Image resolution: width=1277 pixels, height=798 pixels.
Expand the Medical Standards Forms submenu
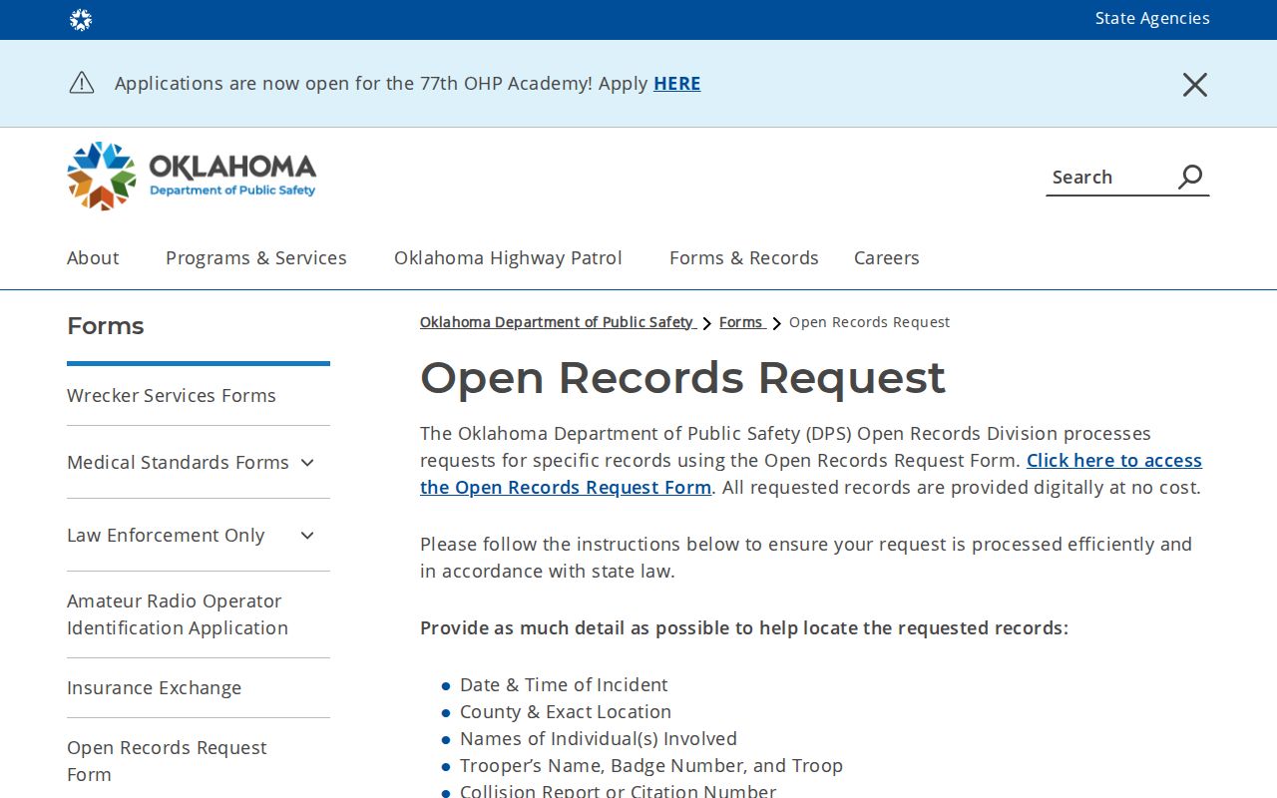coord(307,462)
